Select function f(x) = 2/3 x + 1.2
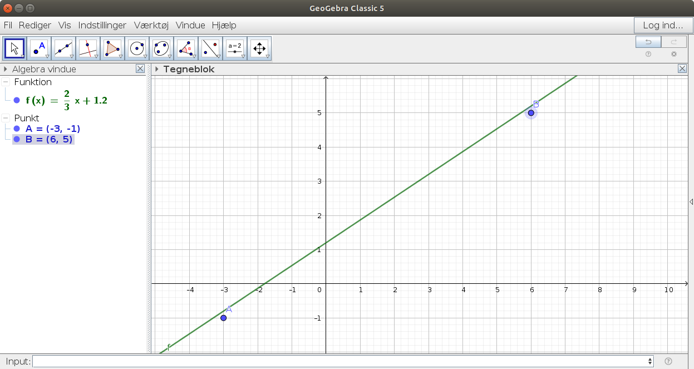 (66, 100)
